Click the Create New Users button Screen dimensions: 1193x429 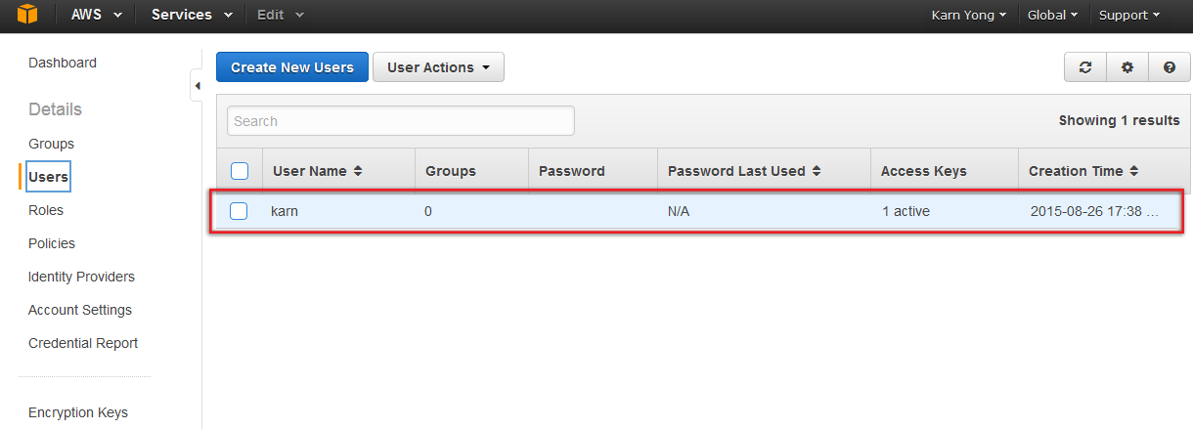click(x=292, y=67)
